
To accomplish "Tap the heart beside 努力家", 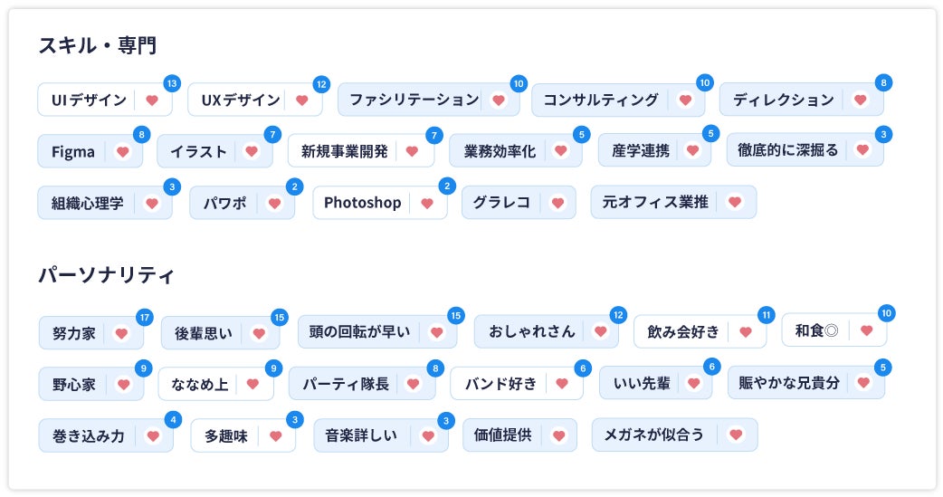I will point(121,333).
